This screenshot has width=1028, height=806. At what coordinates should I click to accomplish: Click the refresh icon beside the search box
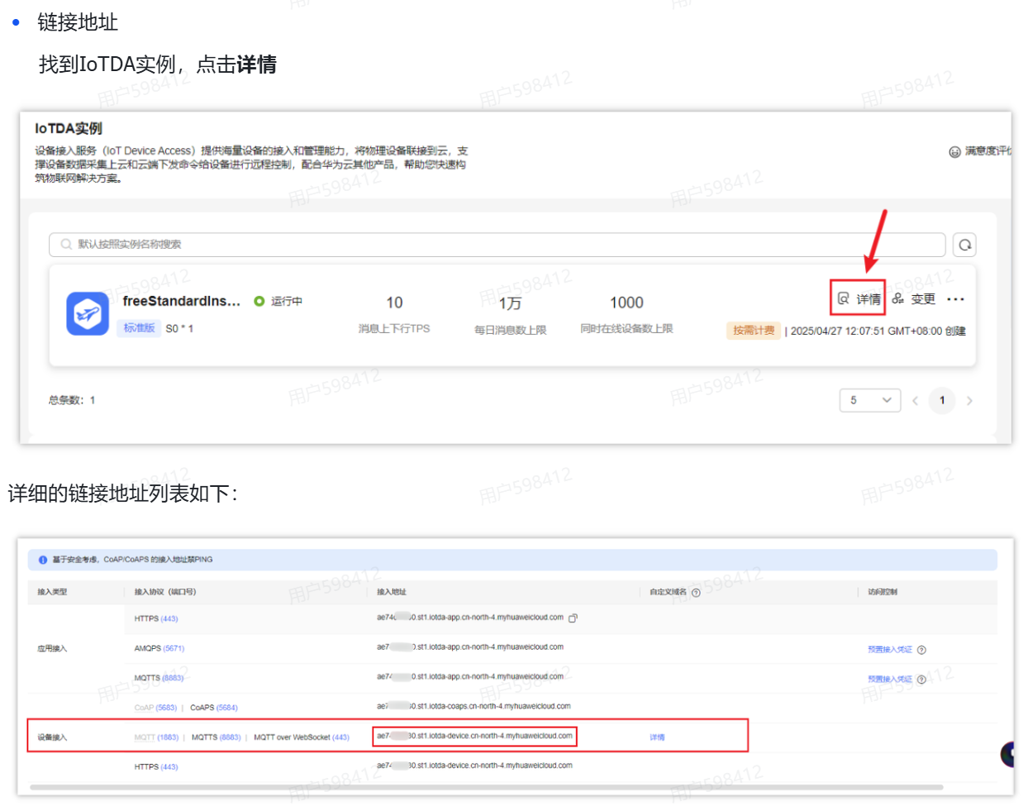(964, 245)
